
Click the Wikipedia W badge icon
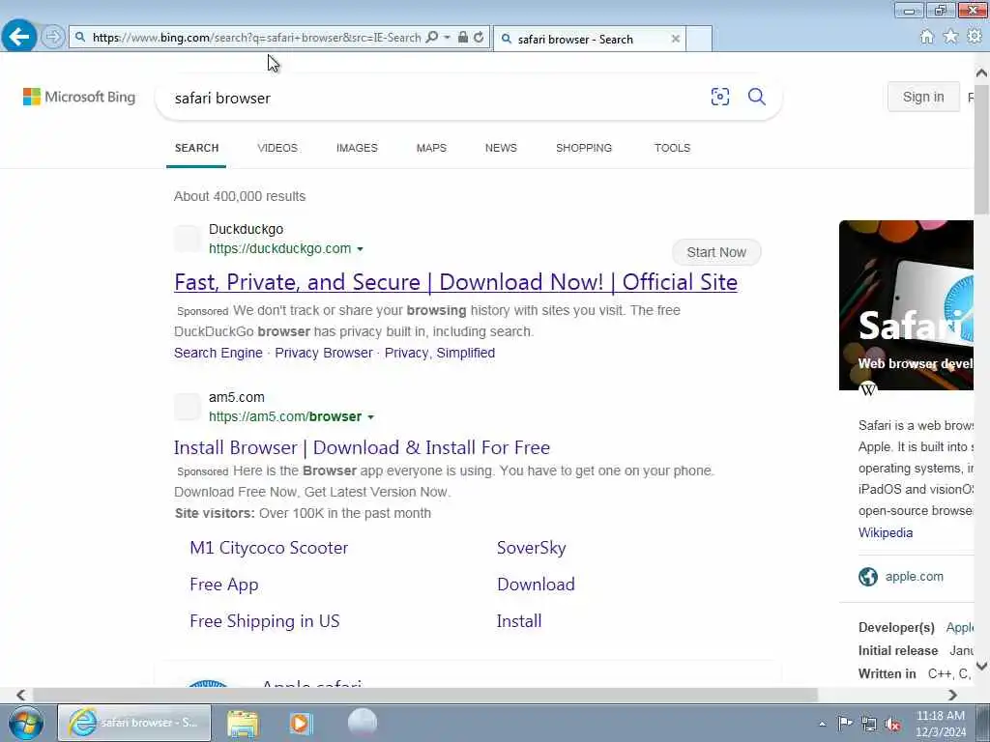(868, 389)
